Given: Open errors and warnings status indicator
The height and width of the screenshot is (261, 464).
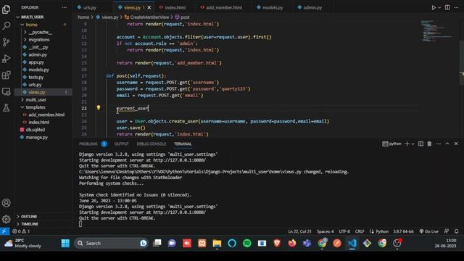Looking at the screenshot, I should coord(21,231).
